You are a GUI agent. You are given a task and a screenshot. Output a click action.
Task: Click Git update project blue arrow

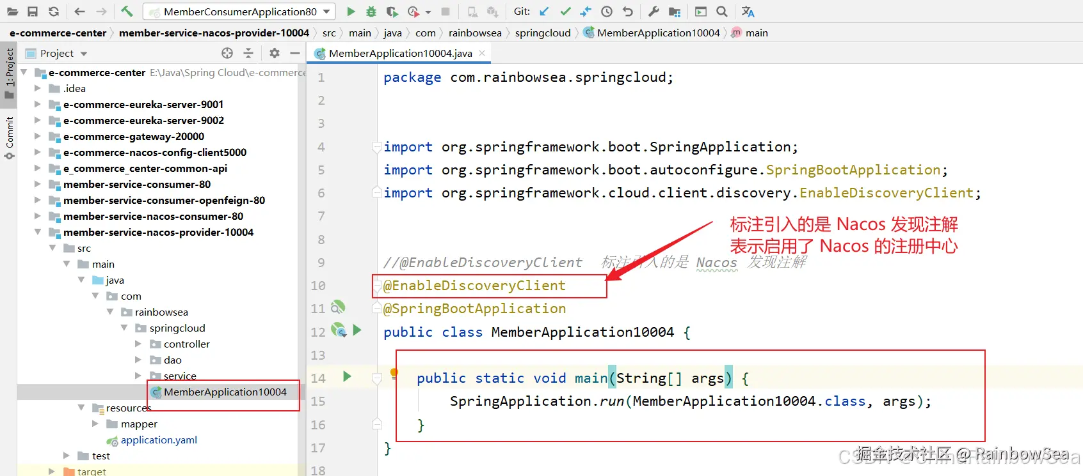(544, 12)
